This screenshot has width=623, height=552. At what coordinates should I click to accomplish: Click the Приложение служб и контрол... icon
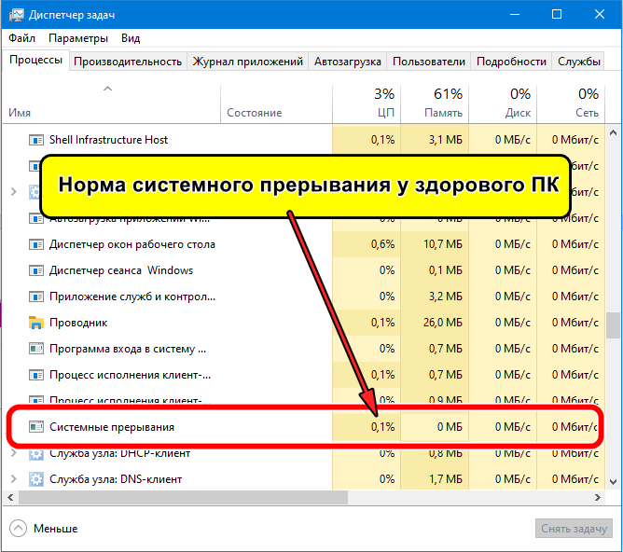pos(36,297)
